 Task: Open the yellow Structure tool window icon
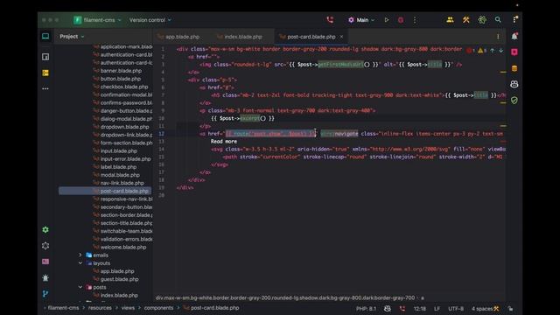click(x=45, y=73)
